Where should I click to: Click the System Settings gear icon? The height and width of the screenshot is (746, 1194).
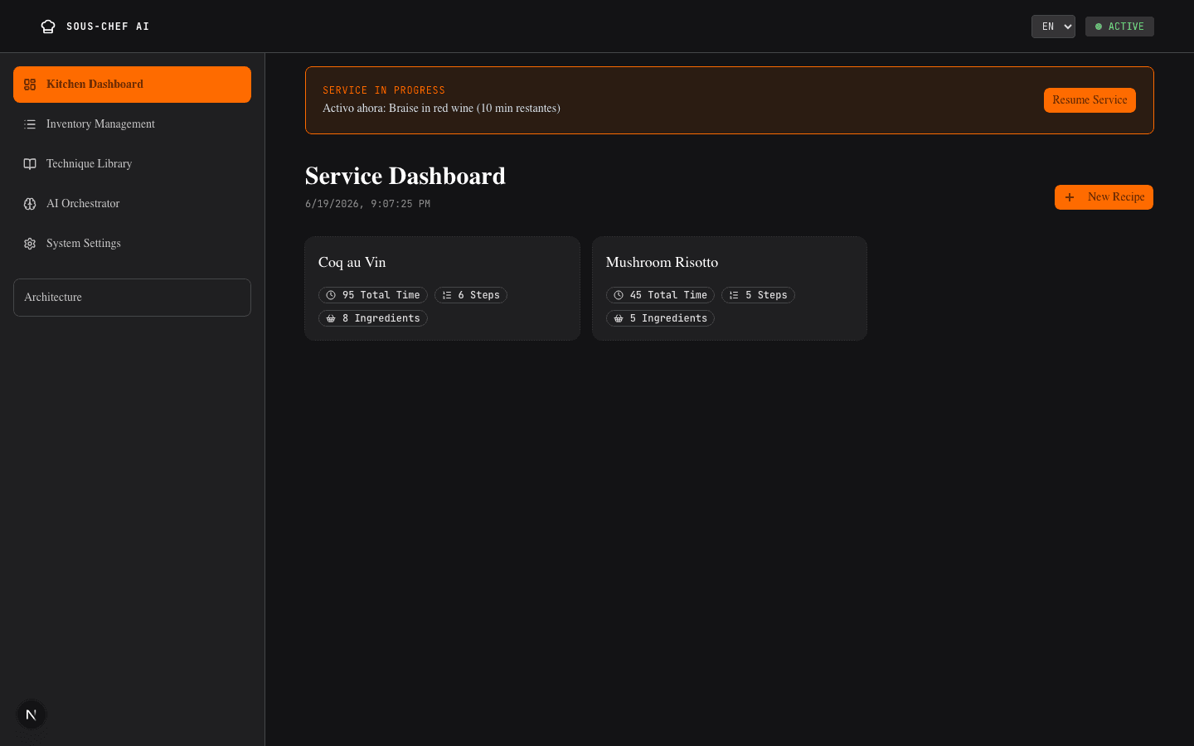point(30,244)
